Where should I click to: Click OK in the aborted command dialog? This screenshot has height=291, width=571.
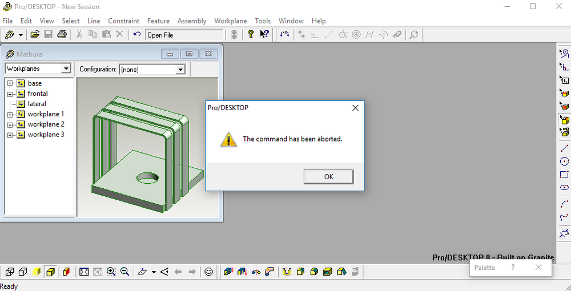328,177
